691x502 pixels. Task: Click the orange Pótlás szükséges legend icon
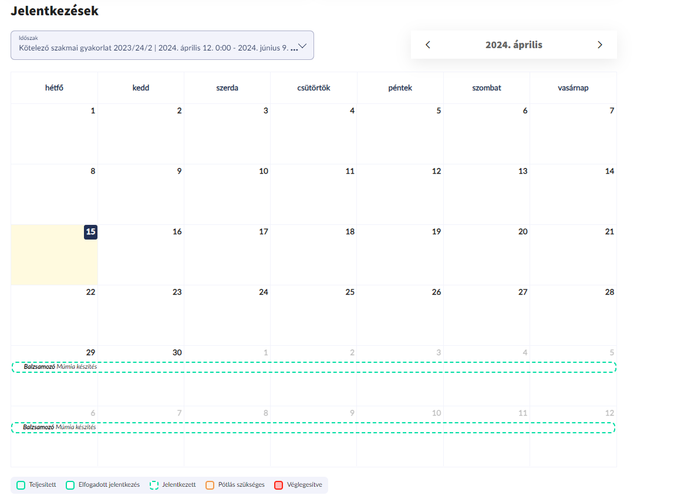click(x=210, y=485)
